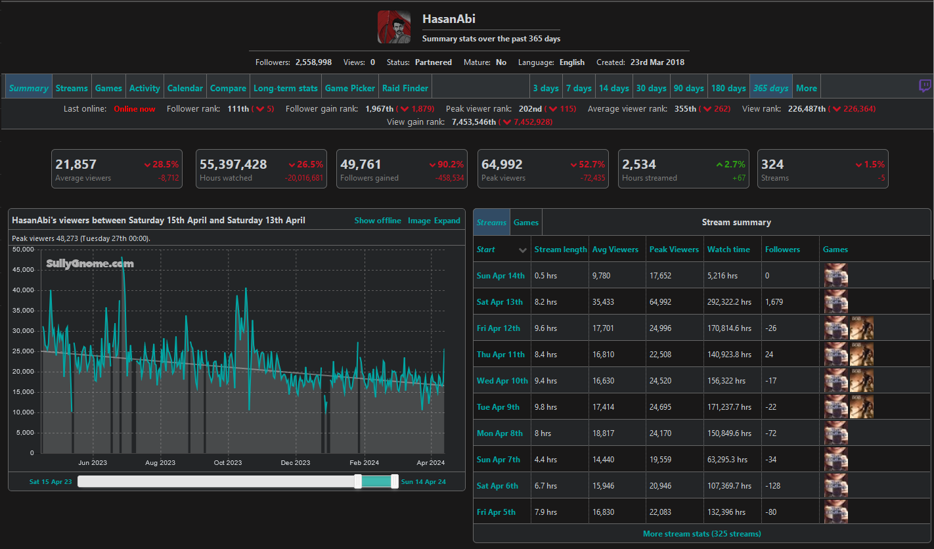The width and height of the screenshot is (934, 549).
Task: Open game thumbnail in Sat Apr 13th row
Action: click(836, 301)
